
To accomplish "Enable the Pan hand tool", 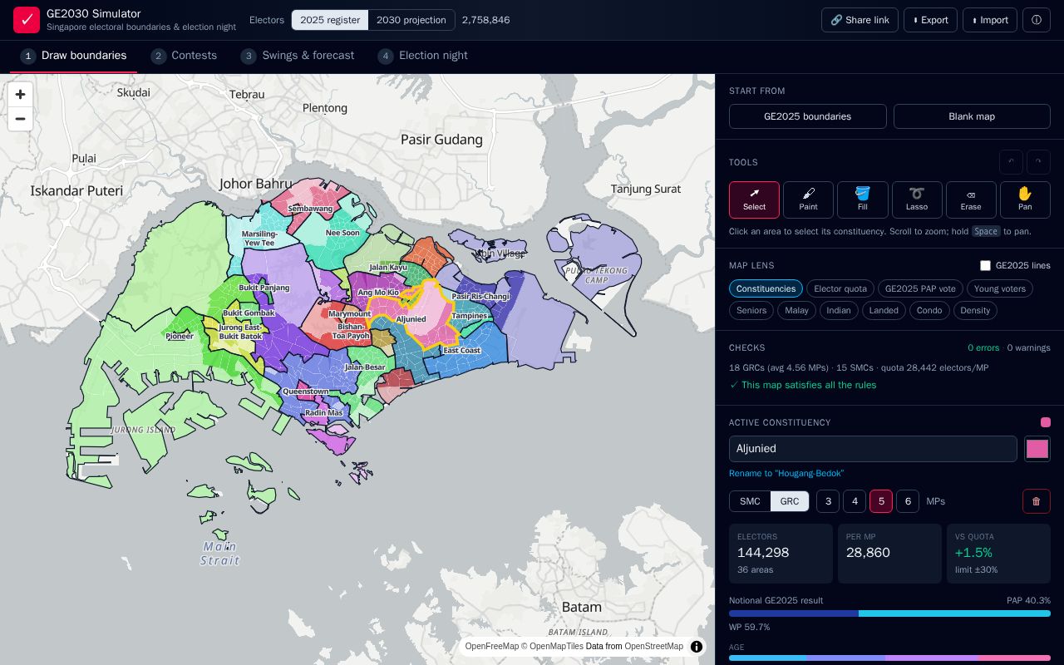I will (x=1025, y=199).
